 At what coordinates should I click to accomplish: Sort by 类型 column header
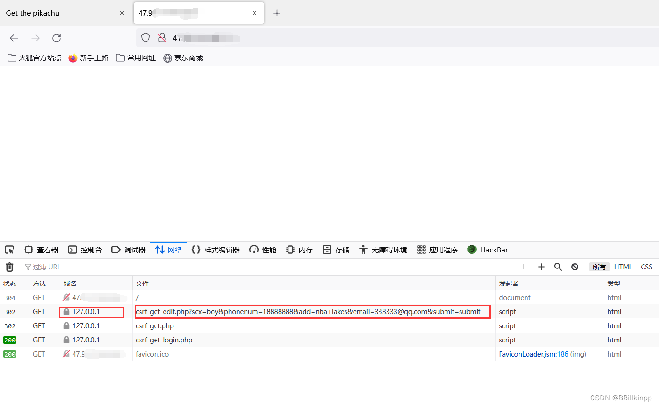point(630,284)
